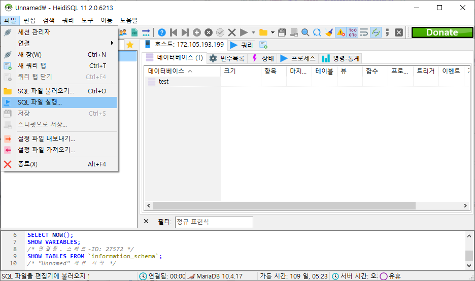Close the filter panel with X
475x281 pixels.
[146, 221]
